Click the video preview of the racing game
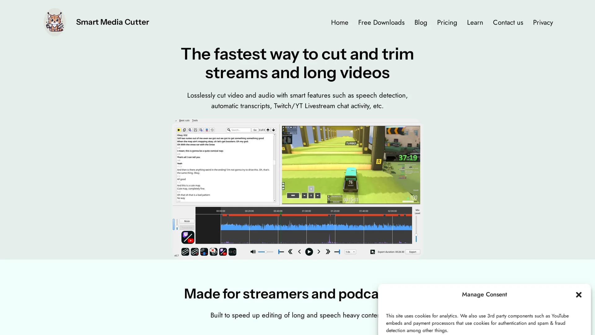The height and width of the screenshot is (335, 595). click(x=351, y=165)
